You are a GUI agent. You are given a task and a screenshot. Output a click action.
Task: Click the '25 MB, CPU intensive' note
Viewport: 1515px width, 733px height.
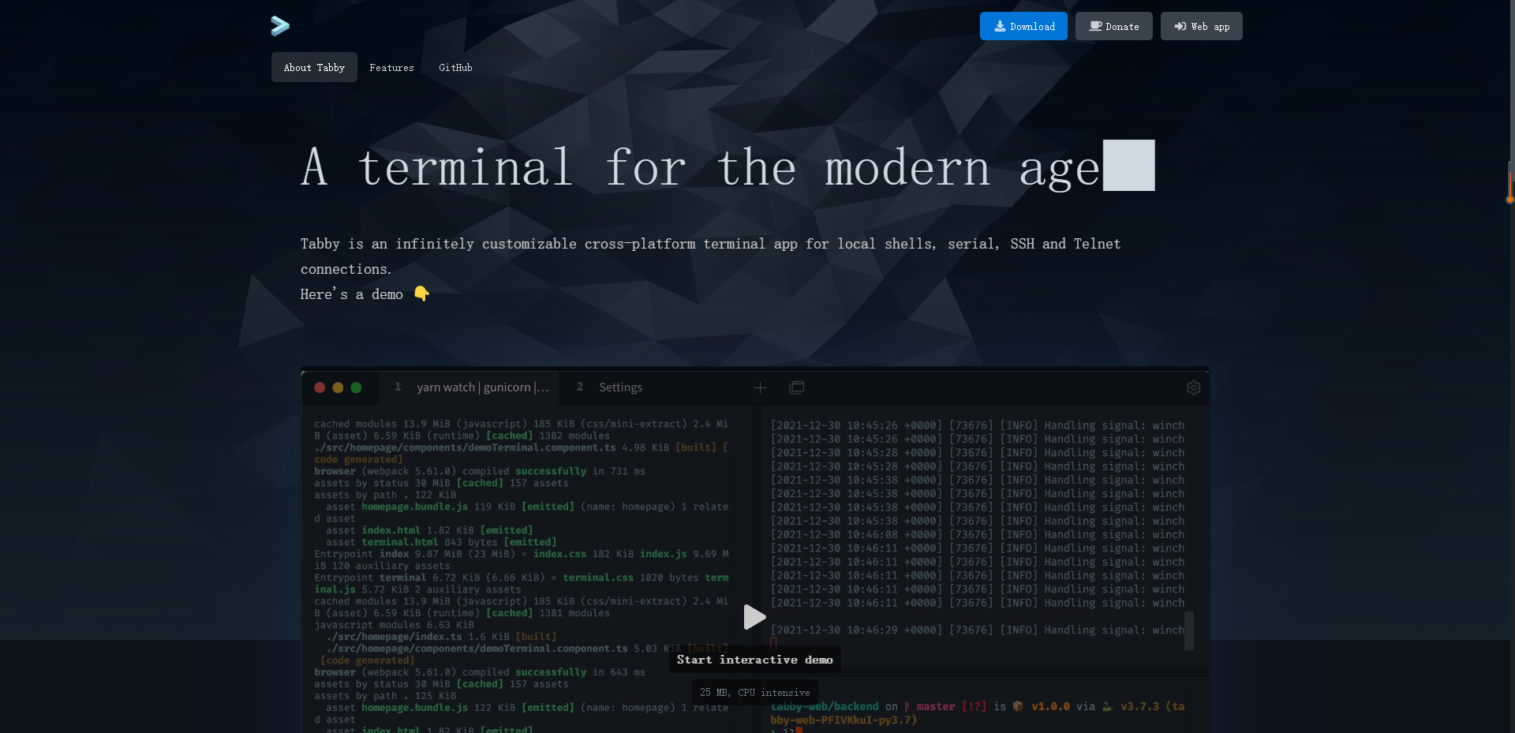point(754,692)
